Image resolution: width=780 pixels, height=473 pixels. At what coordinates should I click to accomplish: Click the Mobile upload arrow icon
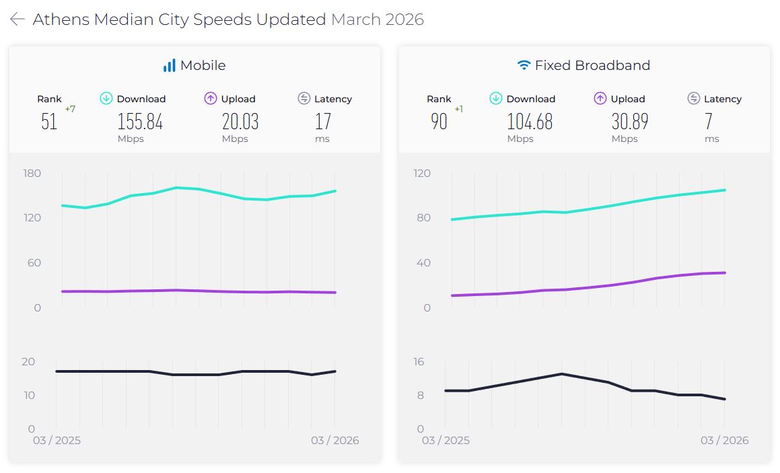(211, 98)
